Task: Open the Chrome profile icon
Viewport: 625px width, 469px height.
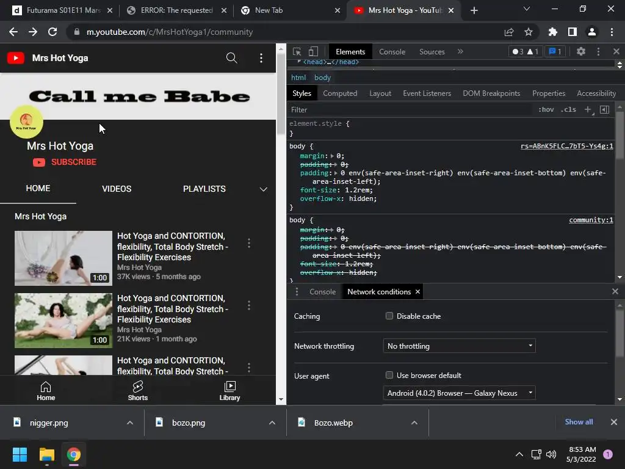Action: [x=592, y=32]
